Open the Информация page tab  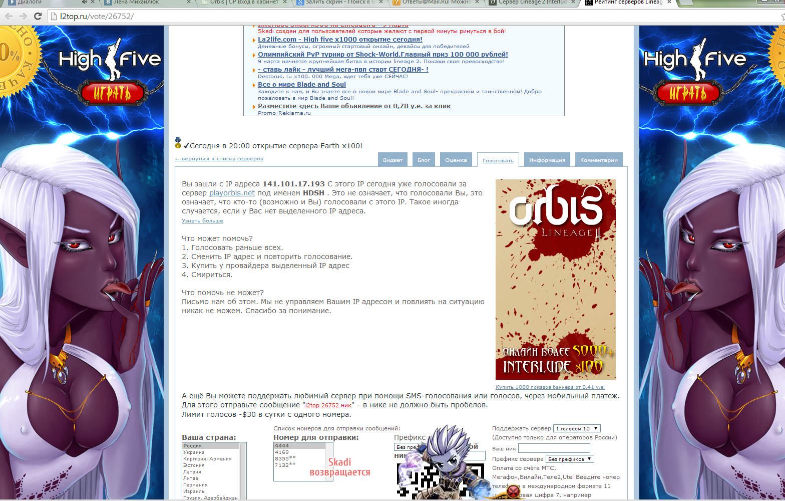547,159
